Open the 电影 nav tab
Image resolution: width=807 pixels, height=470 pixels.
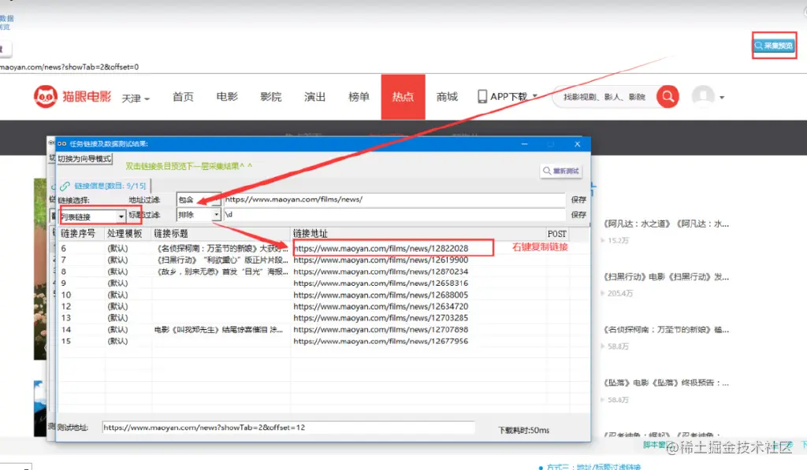pyautogui.click(x=227, y=97)
